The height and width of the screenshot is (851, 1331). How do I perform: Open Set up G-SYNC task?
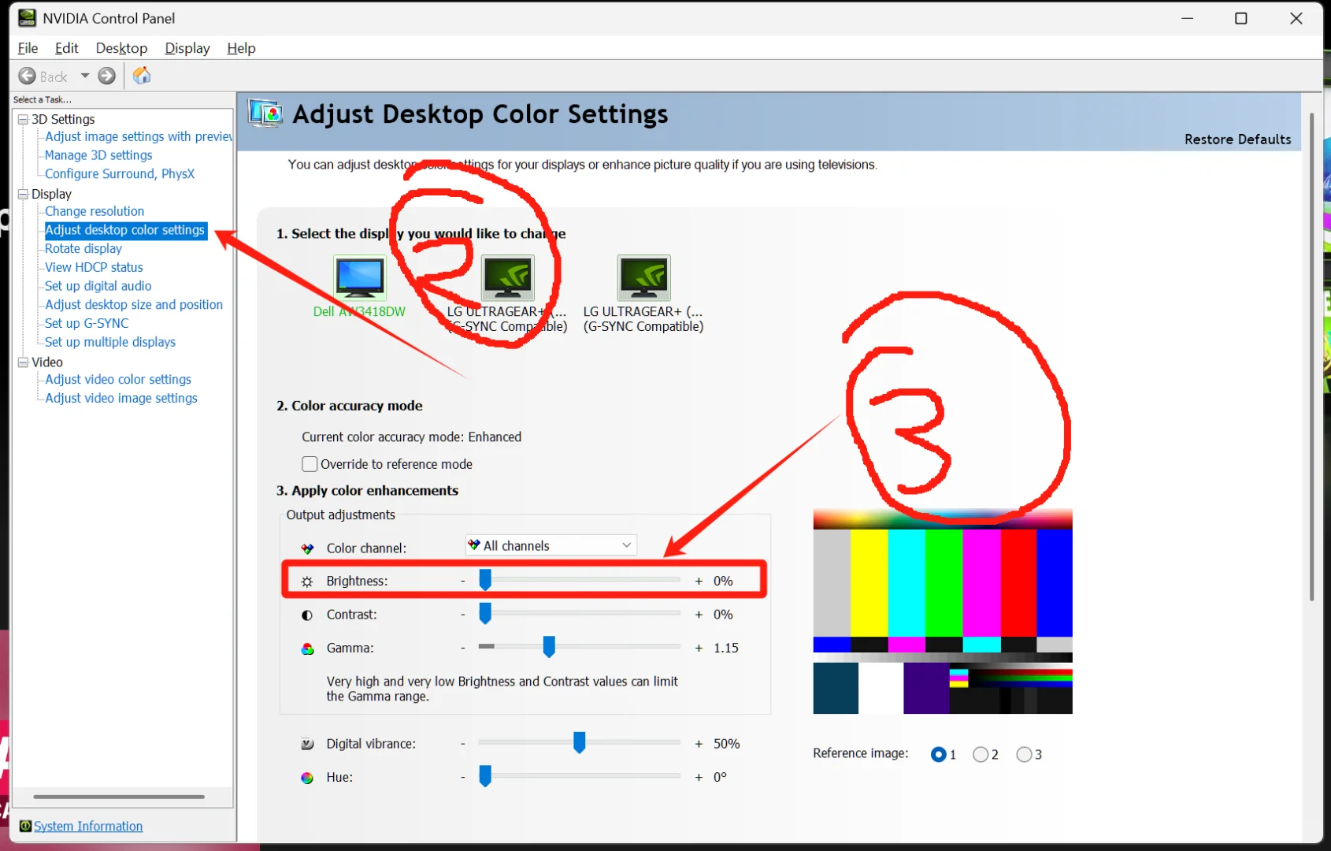coord(87,323)
